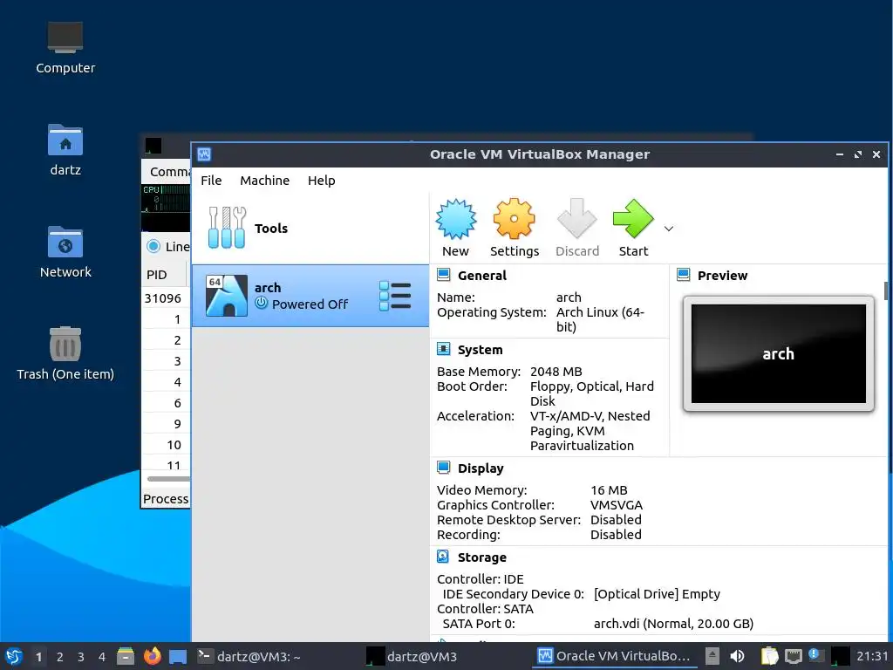The image size is (893, 670).
Task: Click the Display section monitor icon
Action: click(x=444, y=468)
